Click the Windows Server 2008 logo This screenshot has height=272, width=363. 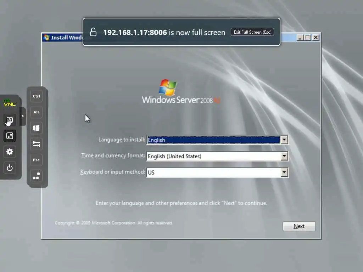pos(181,92)
